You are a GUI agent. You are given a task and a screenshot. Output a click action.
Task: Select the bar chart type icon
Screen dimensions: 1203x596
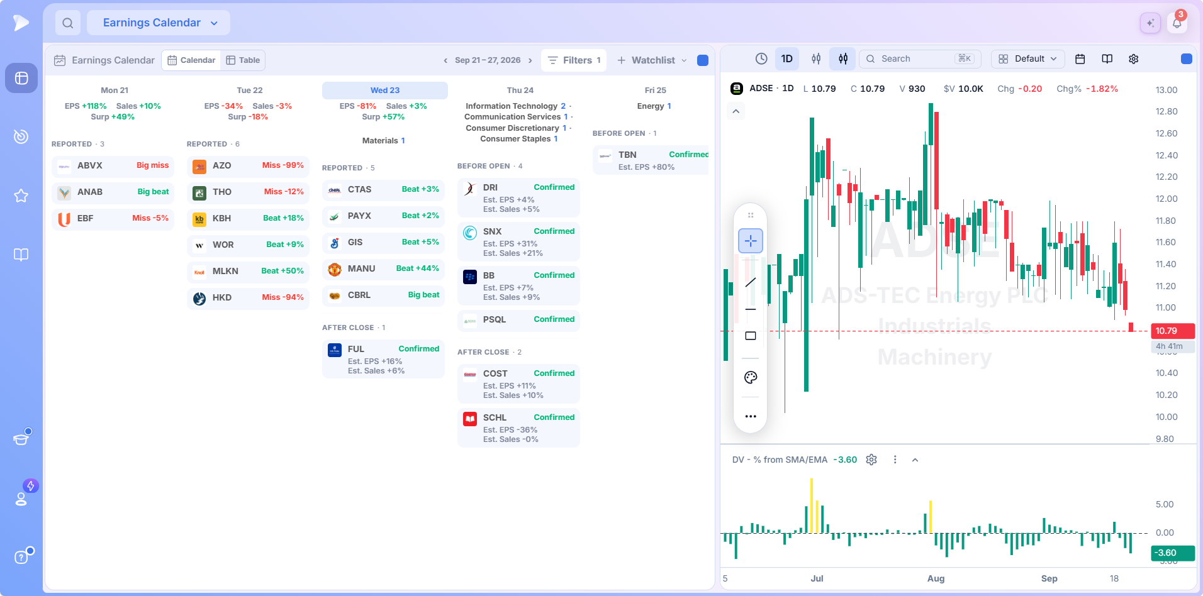coord(816,58)
